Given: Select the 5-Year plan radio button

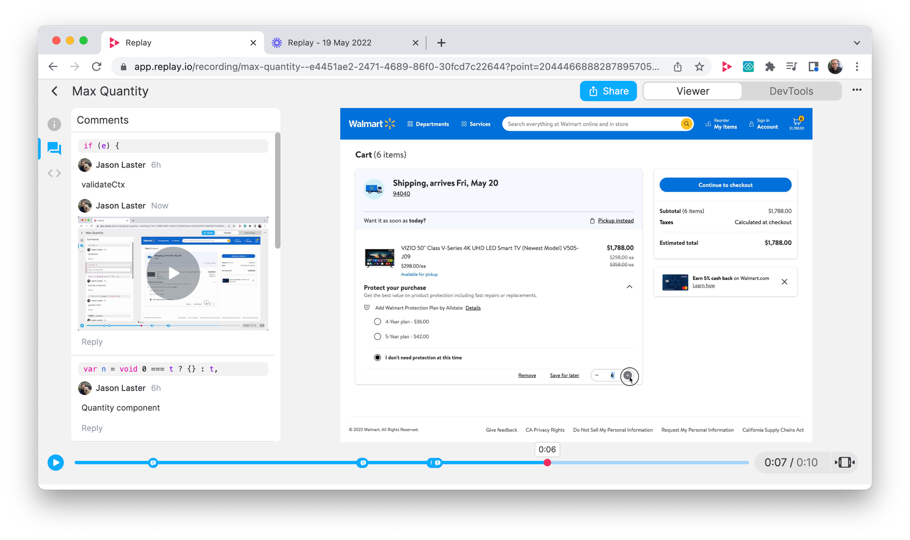Looking at the screenshot, I should pyautogui.click(x=378, y=336).
